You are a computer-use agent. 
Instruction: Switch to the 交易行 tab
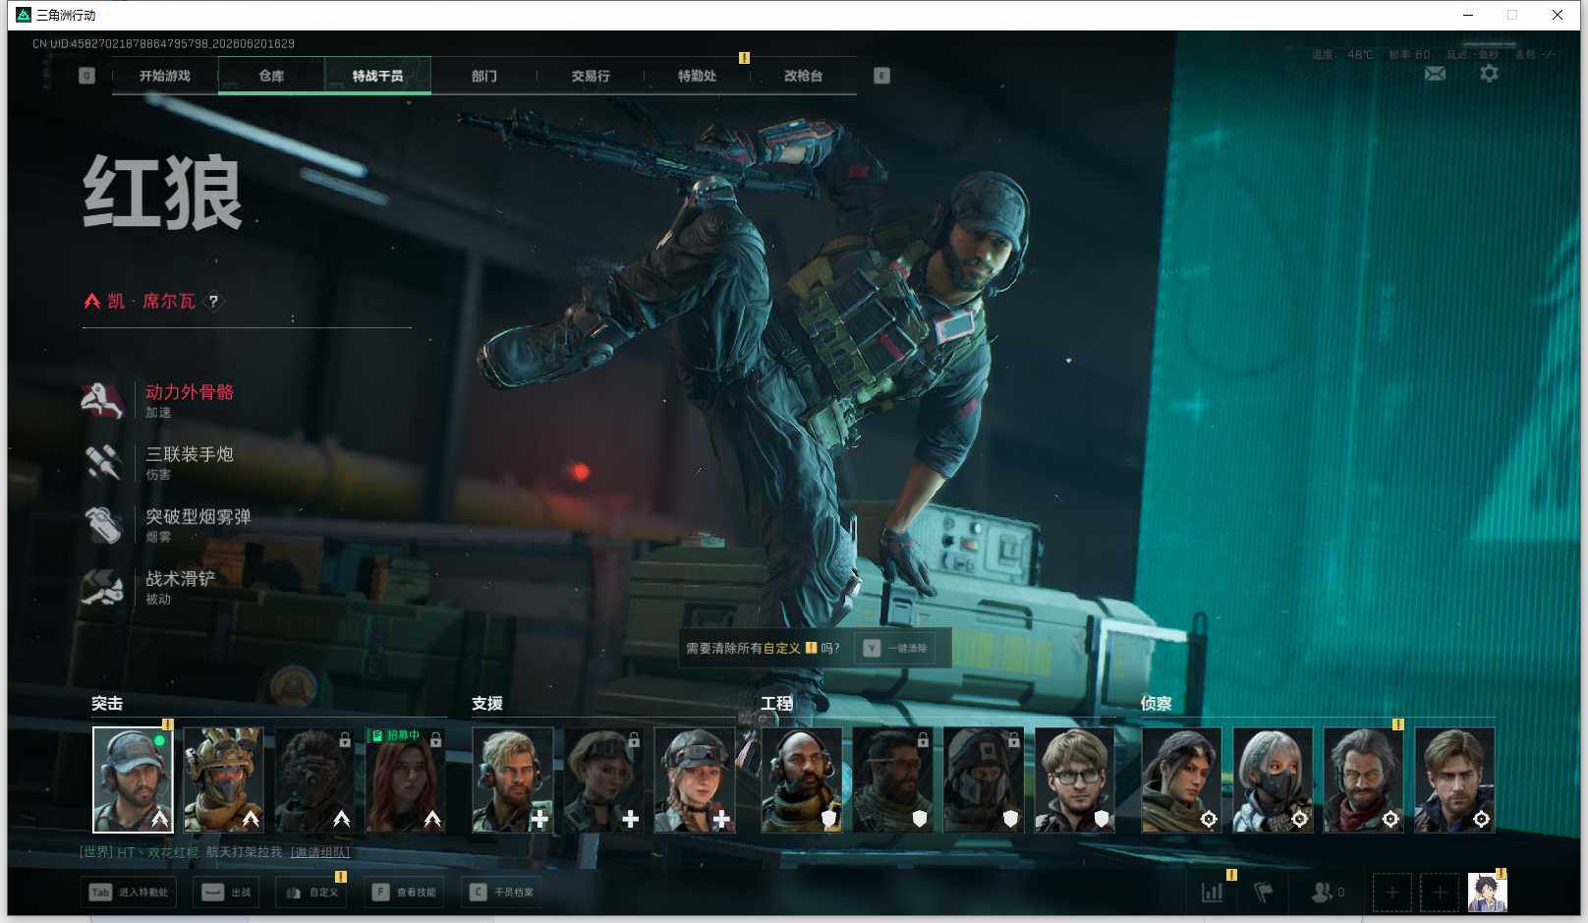(x=591, y=76)
